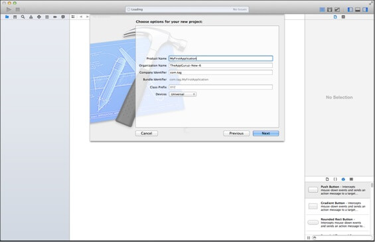Click the No Issues status text
The height and width of the screenshot is (242, 375).
(240, 9)
